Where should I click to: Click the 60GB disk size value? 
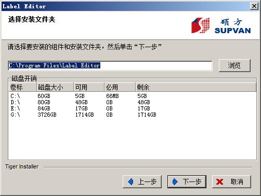(44, 96)
